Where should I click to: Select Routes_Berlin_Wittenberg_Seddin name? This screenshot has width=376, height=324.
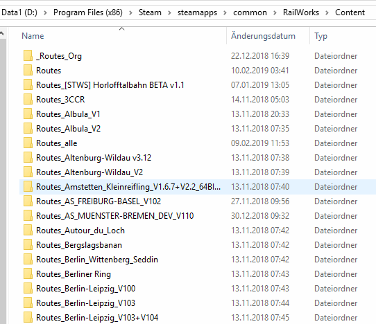click(97, 260)
